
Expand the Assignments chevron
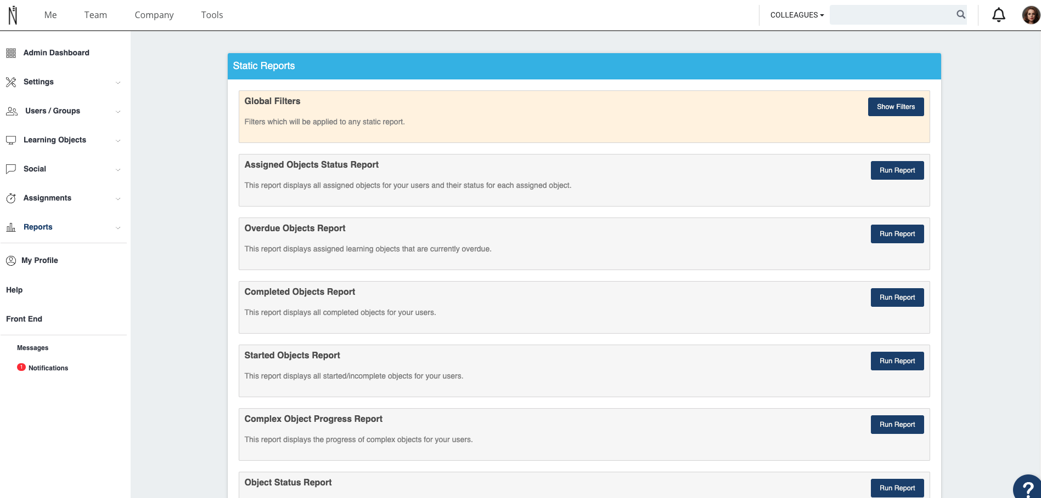pyautogui.click(x=118, y=198)
